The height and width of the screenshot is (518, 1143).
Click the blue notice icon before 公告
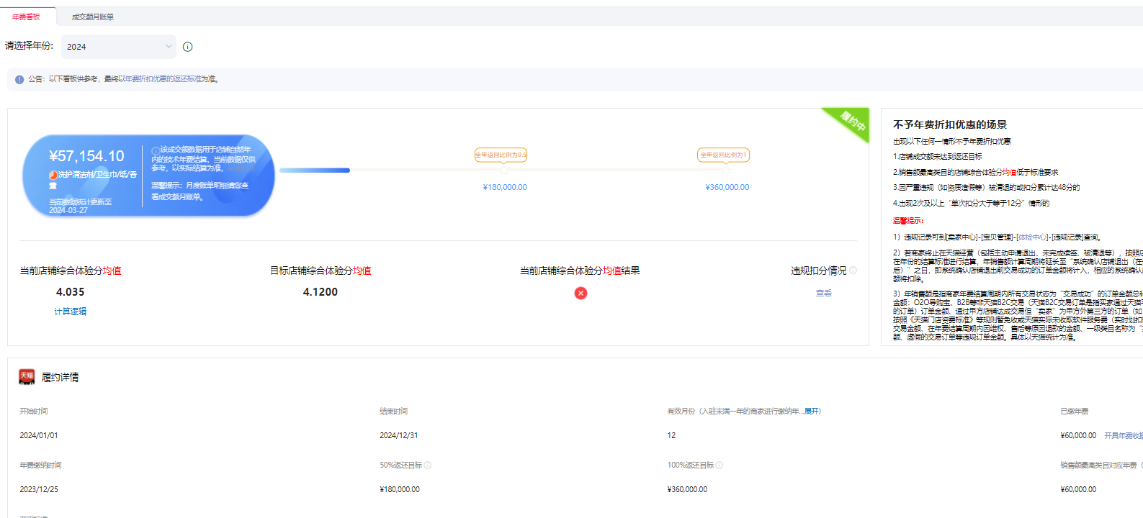(19, 79)
